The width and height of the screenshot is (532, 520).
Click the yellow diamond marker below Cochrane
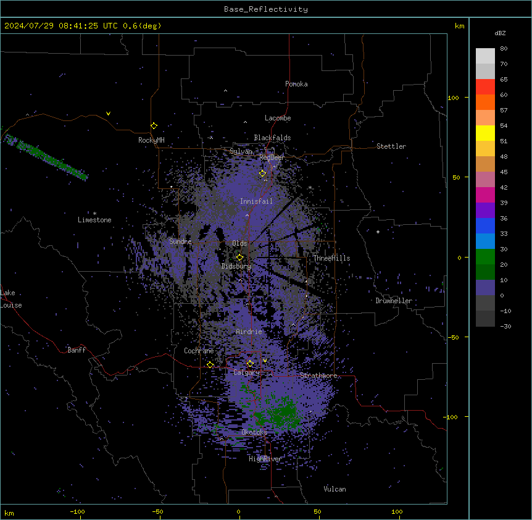[x=210, y=365]
